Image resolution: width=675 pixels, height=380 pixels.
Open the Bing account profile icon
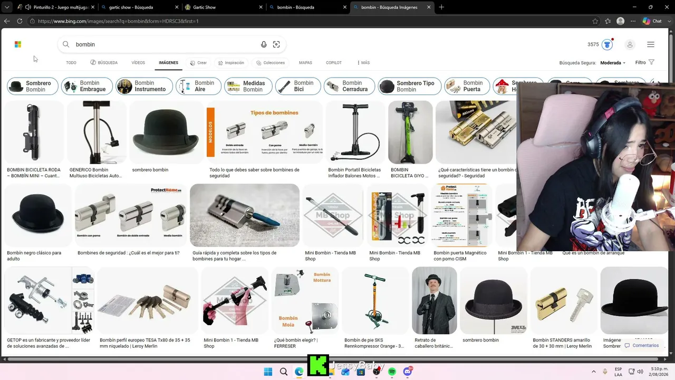coord(630,44)
